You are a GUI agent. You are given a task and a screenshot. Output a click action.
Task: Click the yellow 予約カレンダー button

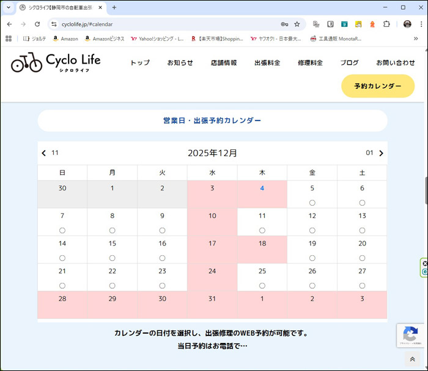(x=377, y=86)
